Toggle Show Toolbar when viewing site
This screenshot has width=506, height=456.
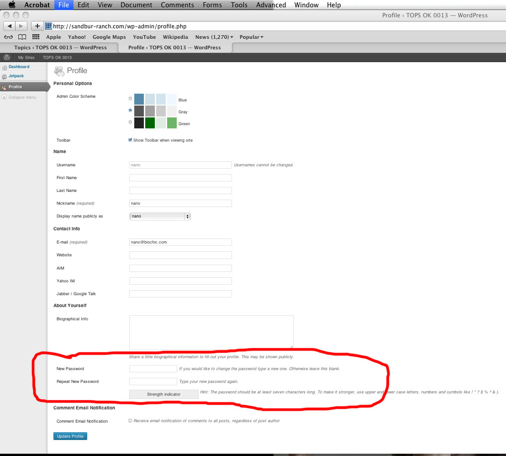(x=131, y=140)
